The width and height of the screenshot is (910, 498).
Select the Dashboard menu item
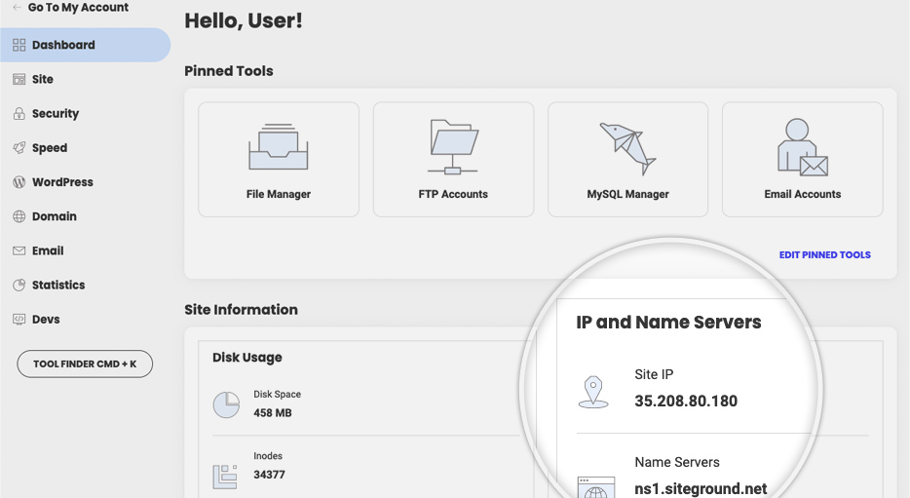86,45
